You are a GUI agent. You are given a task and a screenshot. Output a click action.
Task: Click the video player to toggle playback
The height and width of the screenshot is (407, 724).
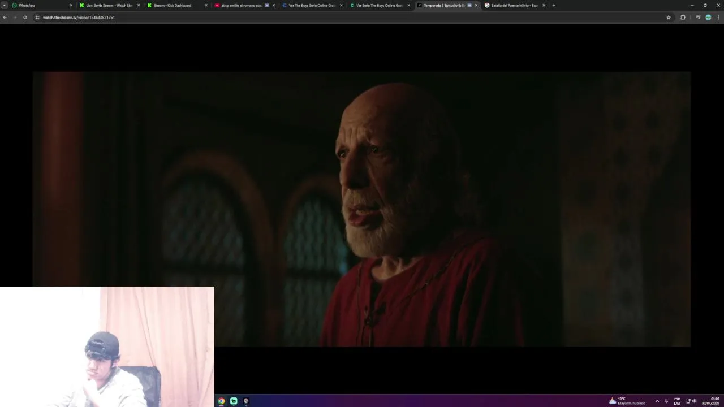(x=361, y=209)
